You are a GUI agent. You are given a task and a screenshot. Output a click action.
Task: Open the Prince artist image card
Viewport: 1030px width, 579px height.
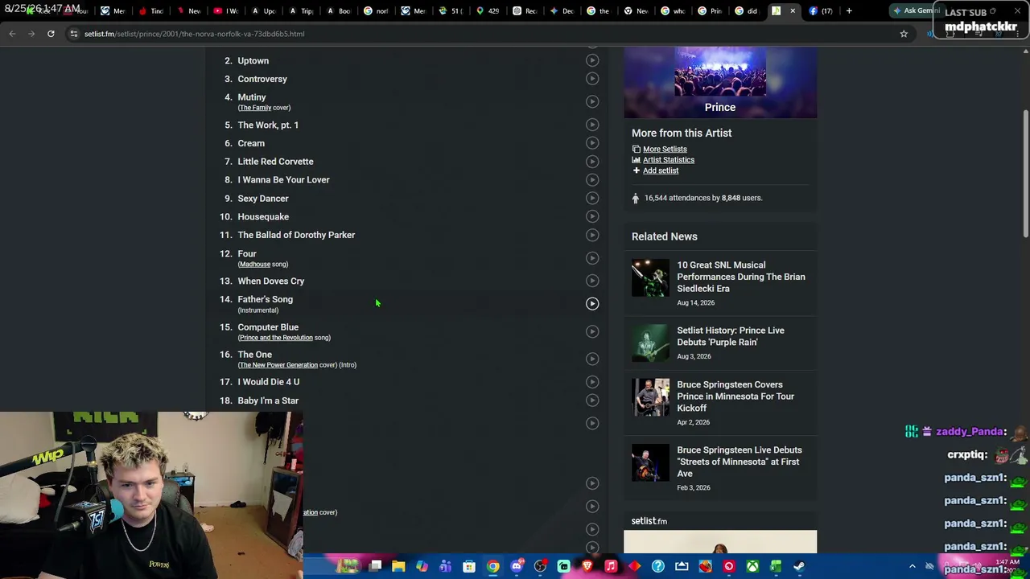[x=720, y=83]
